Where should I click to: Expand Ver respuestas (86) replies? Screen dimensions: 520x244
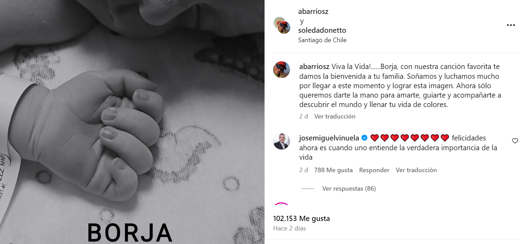349,189
